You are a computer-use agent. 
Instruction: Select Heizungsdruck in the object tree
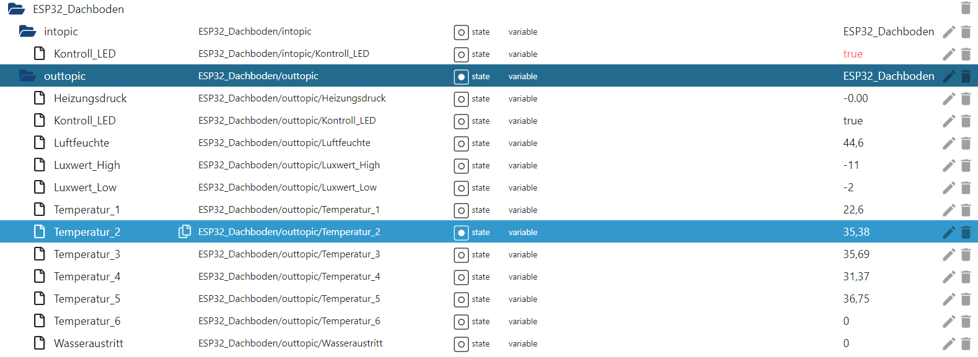(90, 98)
